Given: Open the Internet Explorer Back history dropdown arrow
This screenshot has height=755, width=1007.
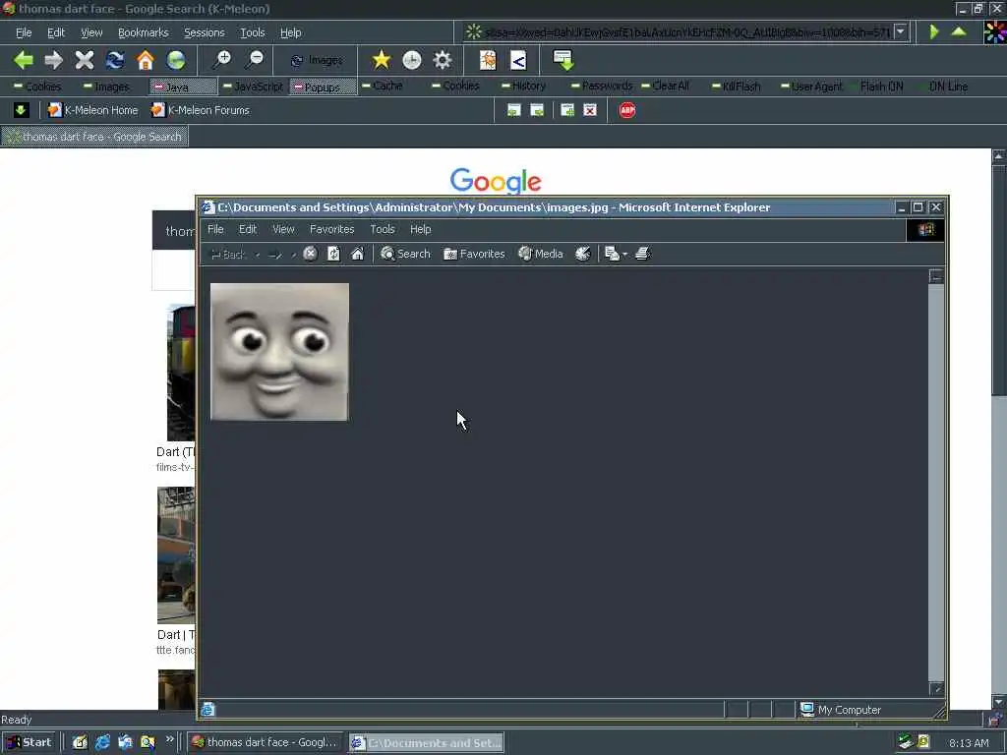Looking at the screenshot, I should click(x=257, y=255).
